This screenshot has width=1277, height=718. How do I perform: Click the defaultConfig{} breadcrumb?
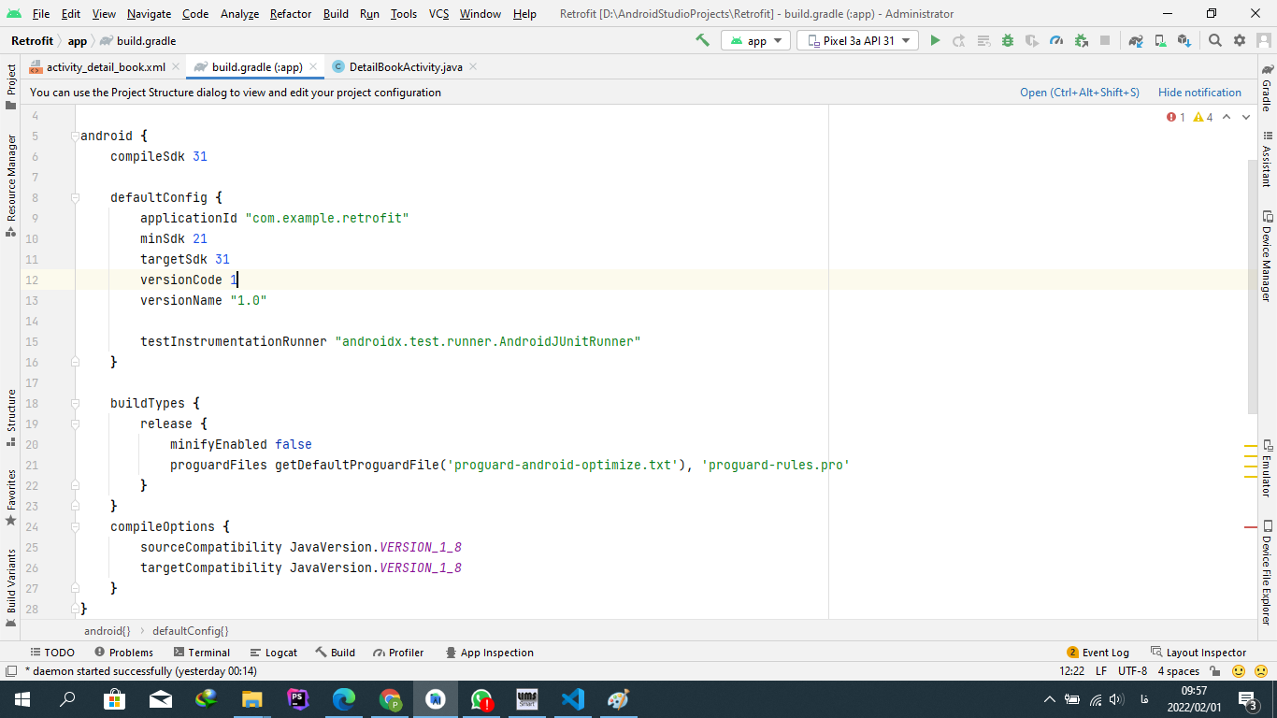pos(190,631)
